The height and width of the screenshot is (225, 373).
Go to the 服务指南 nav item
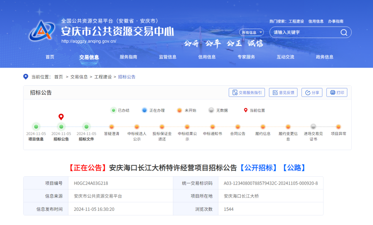coord(128,57)
